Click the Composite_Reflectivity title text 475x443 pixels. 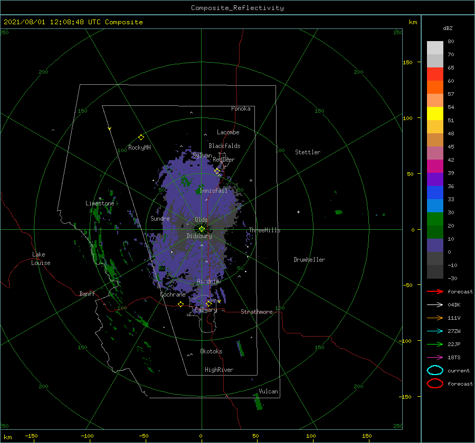pyautogui.click(x=237, y=8)
